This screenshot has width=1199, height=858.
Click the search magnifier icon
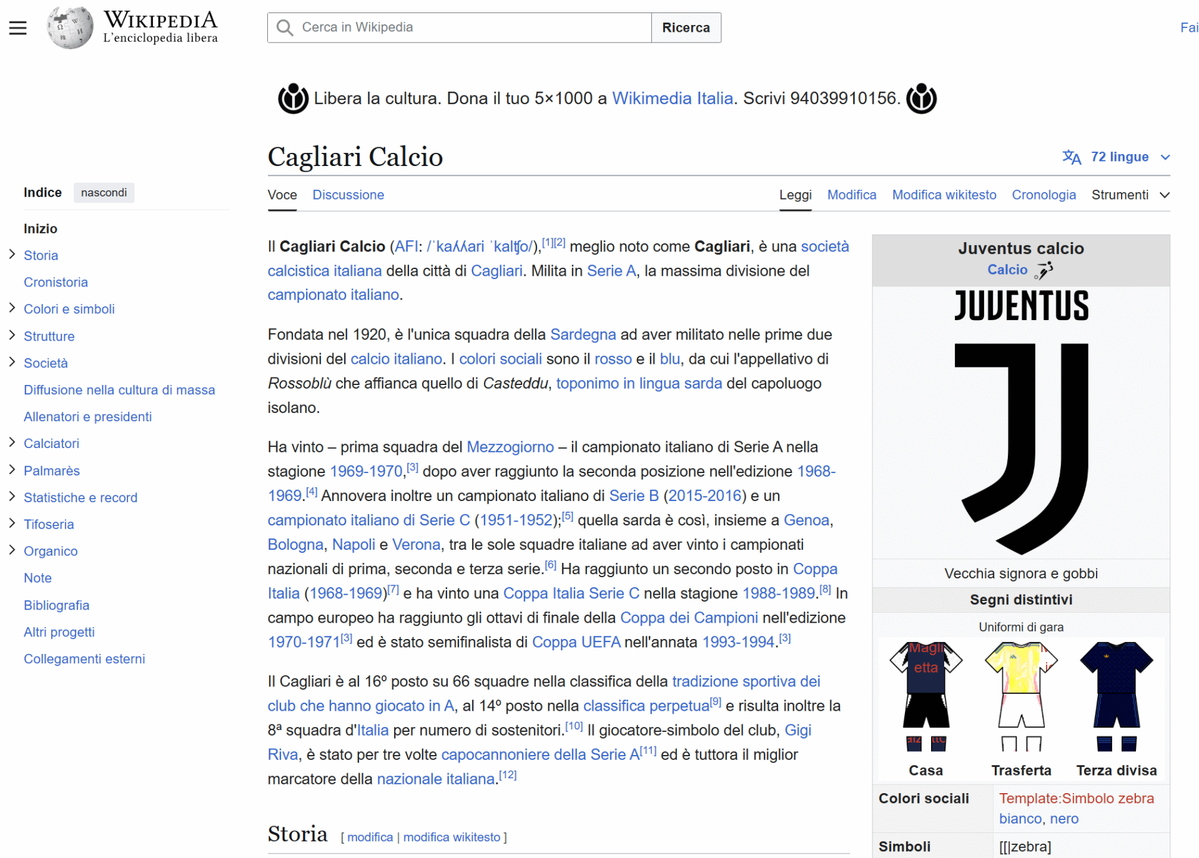[285, 27]
